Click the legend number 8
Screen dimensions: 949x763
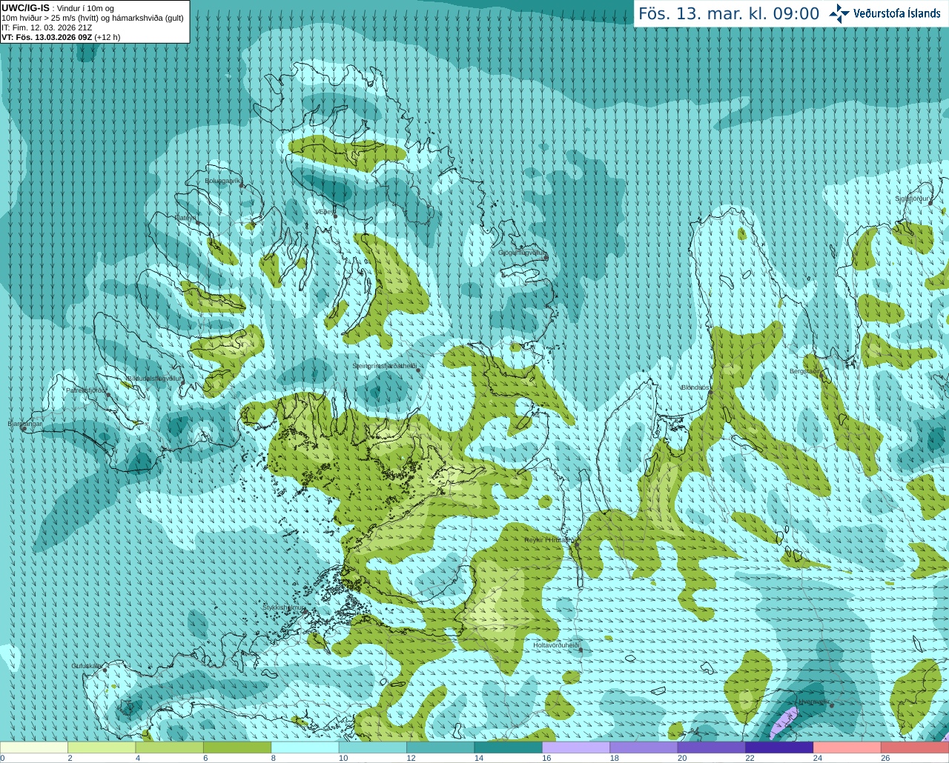(274, 758)
